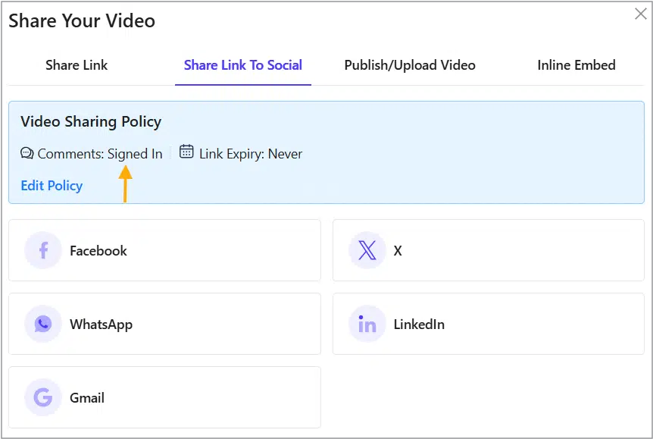Select the Facebook icon
The image size is (653, 439).
42,250
